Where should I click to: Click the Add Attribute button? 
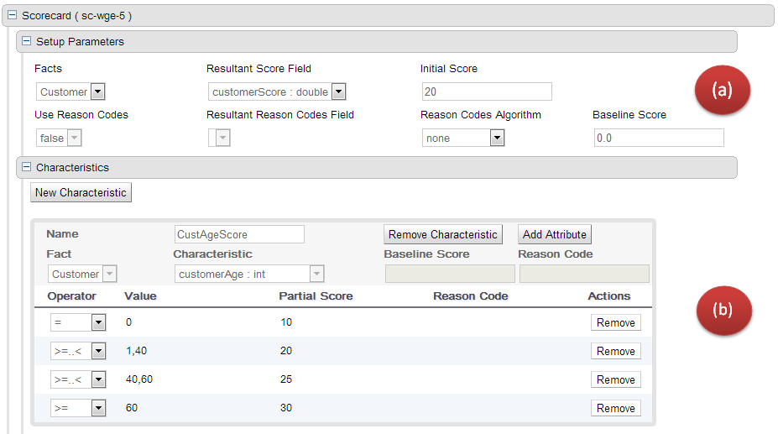(555, 235)
